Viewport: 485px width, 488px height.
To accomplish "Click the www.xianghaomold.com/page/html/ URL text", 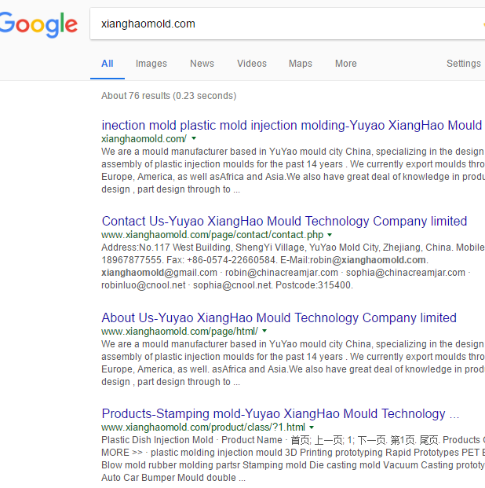I will tap(180, 331).
